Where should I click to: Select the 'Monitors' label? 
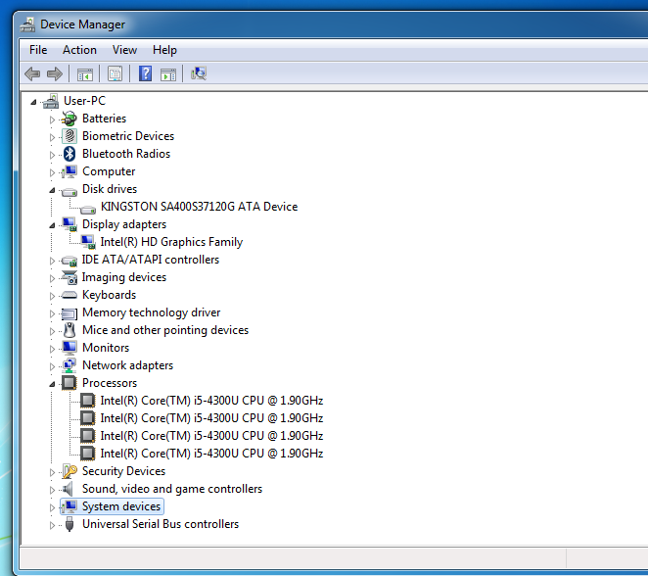106,348
